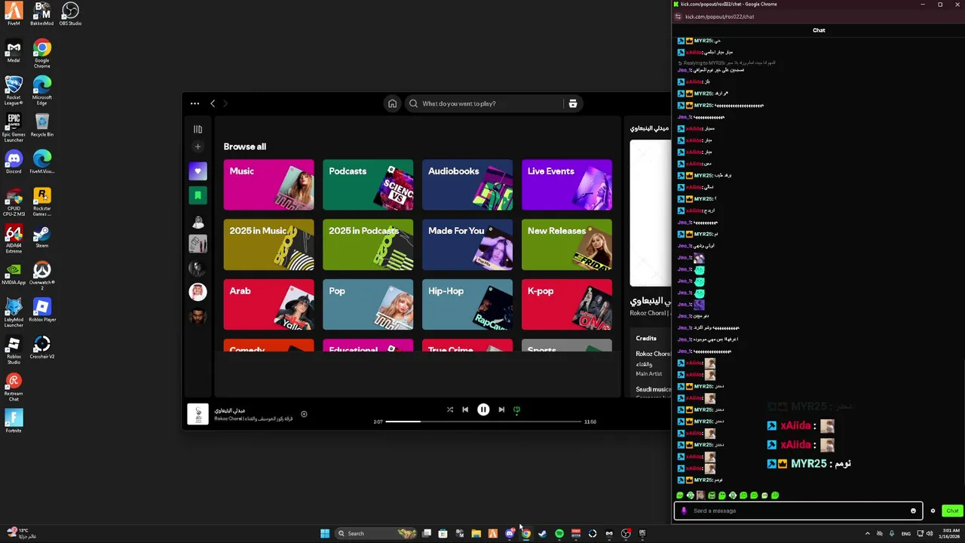Open the Medal desktop shortcut
This screenshot has width=965, height=543.
pyautogui.click(x=14, y=51)
